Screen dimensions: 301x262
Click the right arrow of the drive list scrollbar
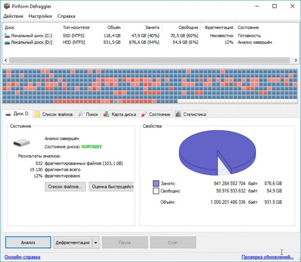tap(296, 60)
